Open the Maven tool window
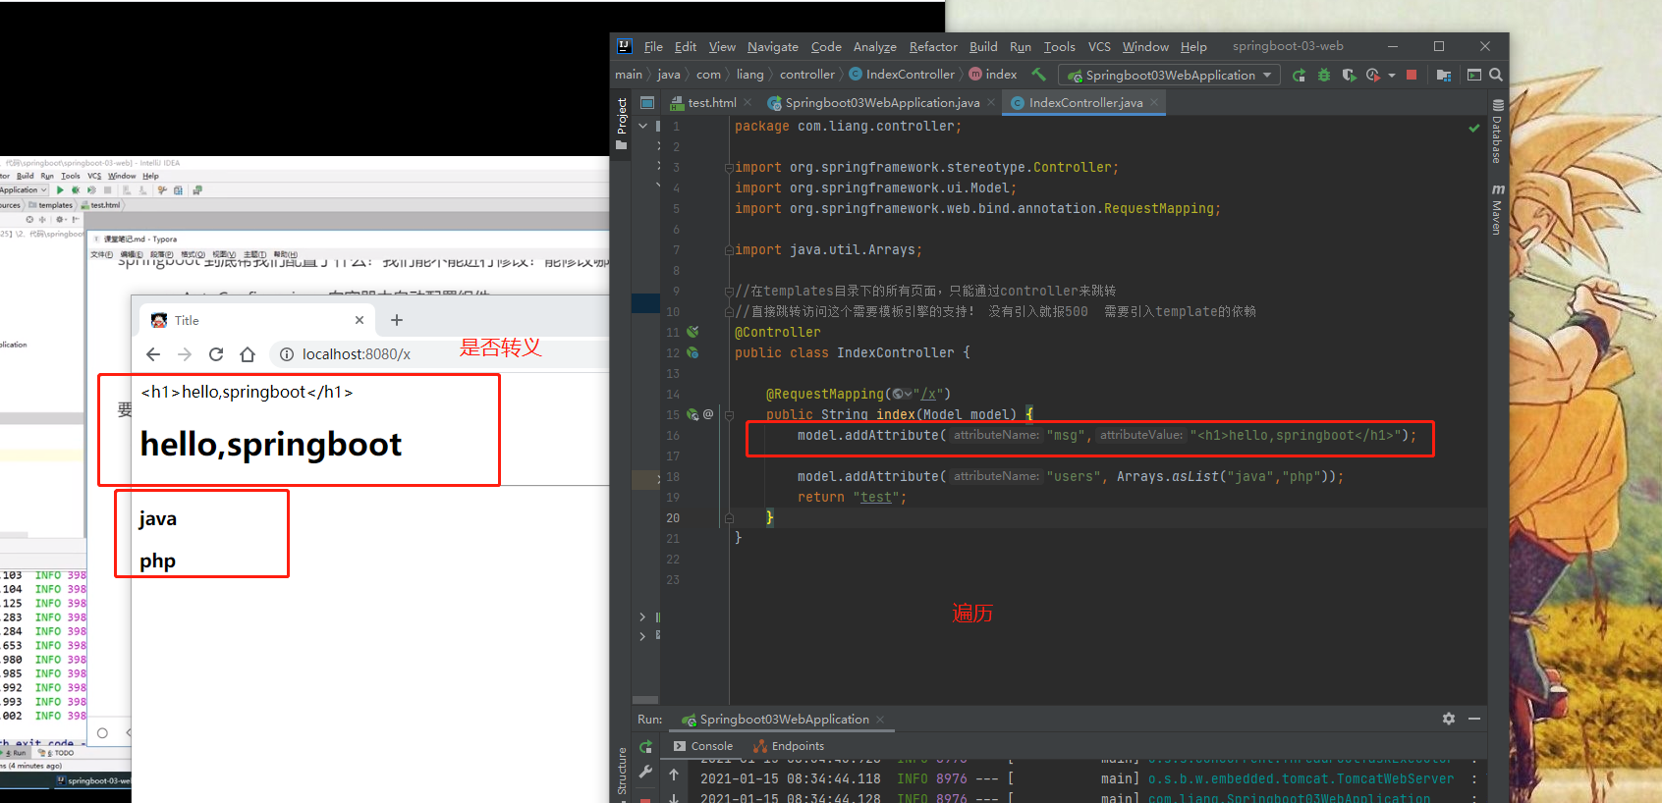This screenshot has width=1662, height=803. 1498,209
